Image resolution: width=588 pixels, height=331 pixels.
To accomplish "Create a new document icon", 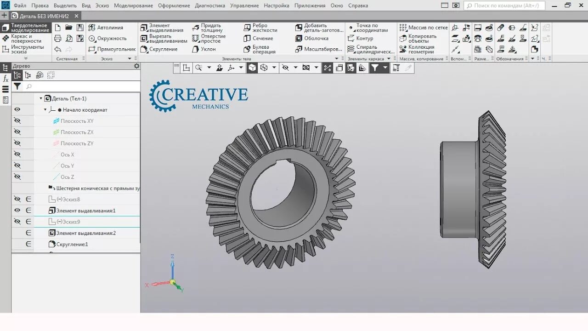I will click(x=58, y=28).
